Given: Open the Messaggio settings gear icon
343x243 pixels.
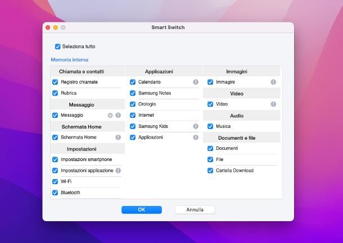Looking at the screenshot, I should [x=110, y=115].
